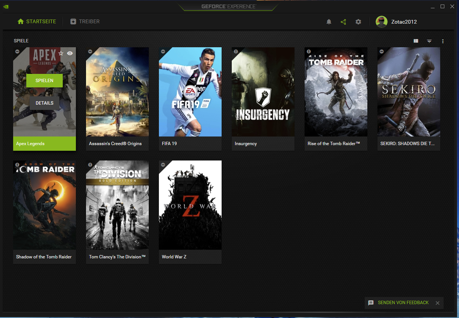Switch to the Treiber tab
The width and height of the screenshot is (459, 318).
[85, 22]
